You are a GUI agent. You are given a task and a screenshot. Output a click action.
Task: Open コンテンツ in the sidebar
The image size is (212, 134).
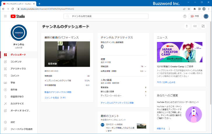(x=19, y=62)
